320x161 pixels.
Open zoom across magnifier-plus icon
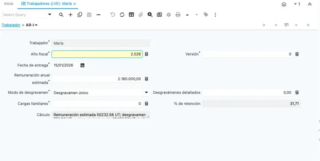click(x=150, y=15)
